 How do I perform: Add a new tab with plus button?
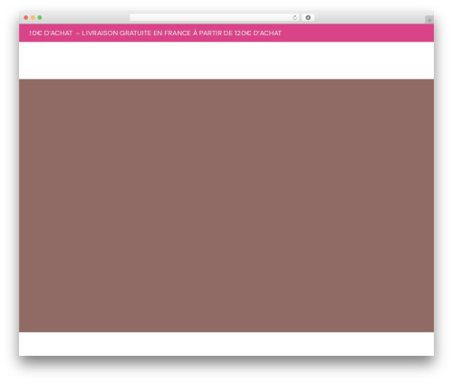tap(429, 20)
